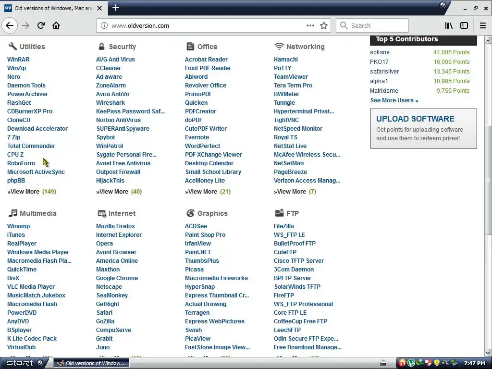
Task: Open the on-screen keyboard taskbar icon
Action: (383, 363)
